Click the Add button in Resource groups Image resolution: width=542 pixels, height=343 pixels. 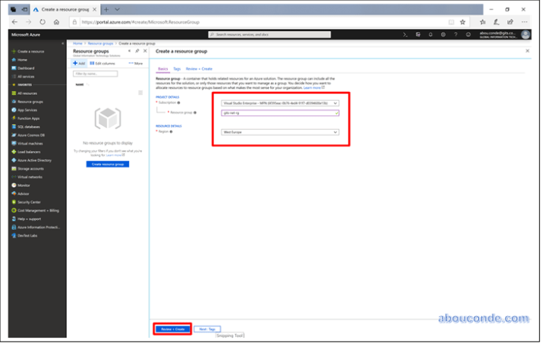(x=79, y=63)
